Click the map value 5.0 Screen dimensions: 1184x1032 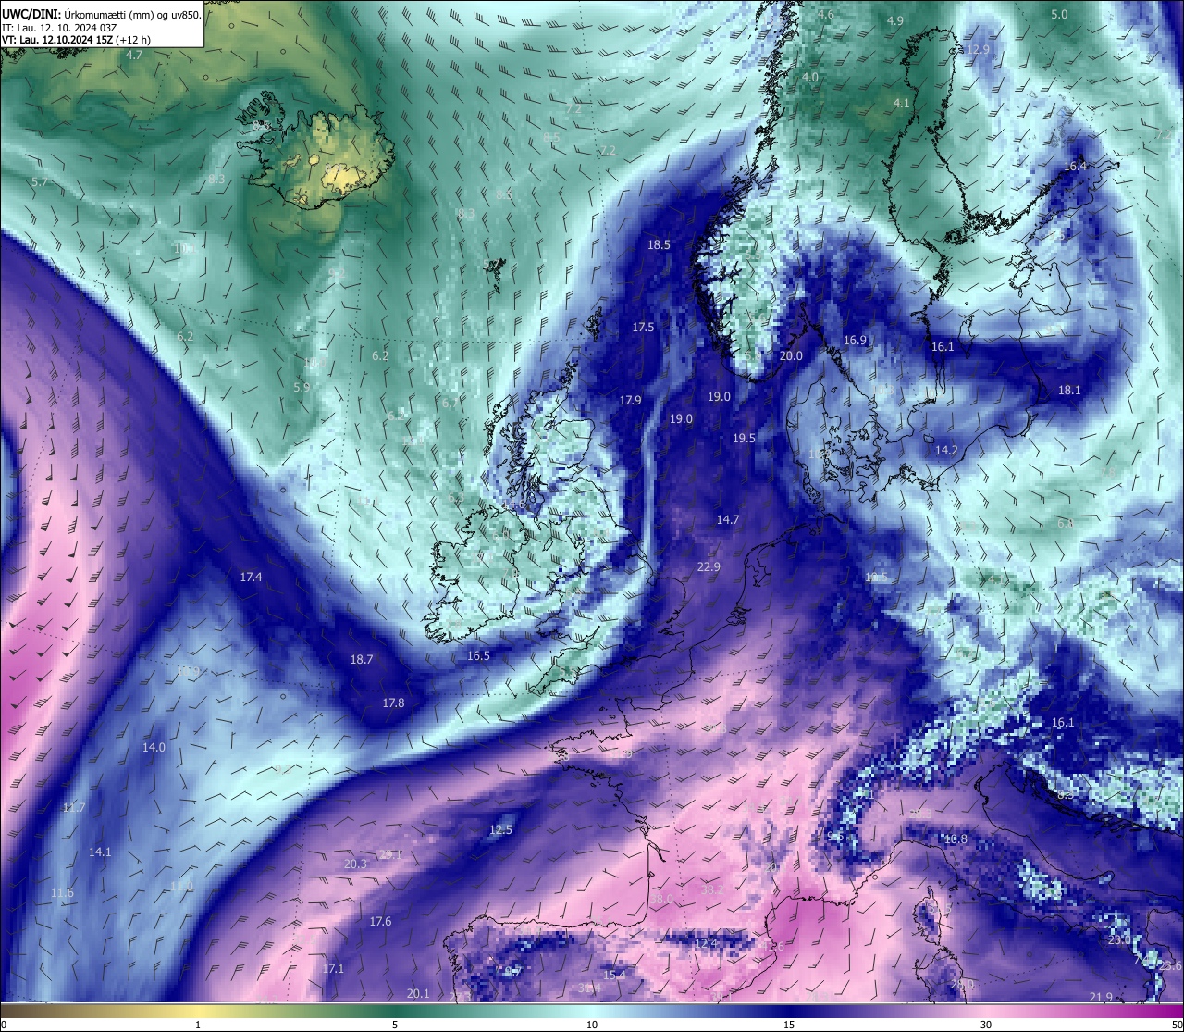pos(1059,15)
